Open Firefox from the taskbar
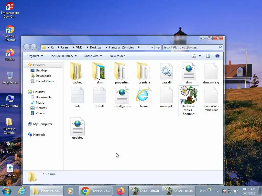 (x=121, y=191)
